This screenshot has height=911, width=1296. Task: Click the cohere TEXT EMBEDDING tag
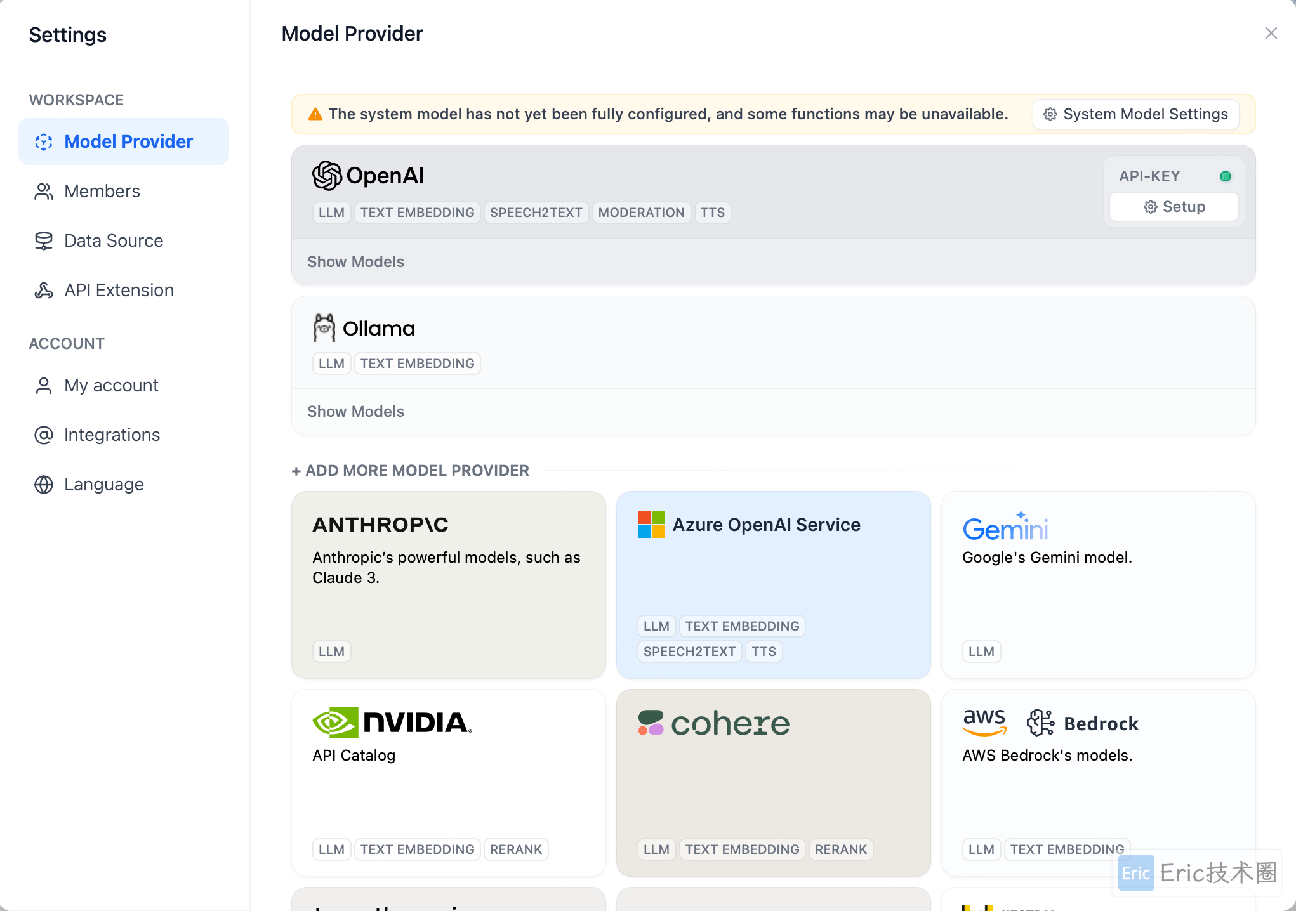[743, 849]
